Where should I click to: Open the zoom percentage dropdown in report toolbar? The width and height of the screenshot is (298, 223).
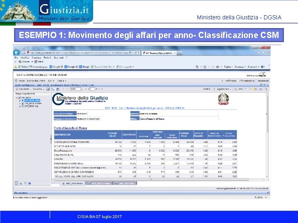[82, 89]
